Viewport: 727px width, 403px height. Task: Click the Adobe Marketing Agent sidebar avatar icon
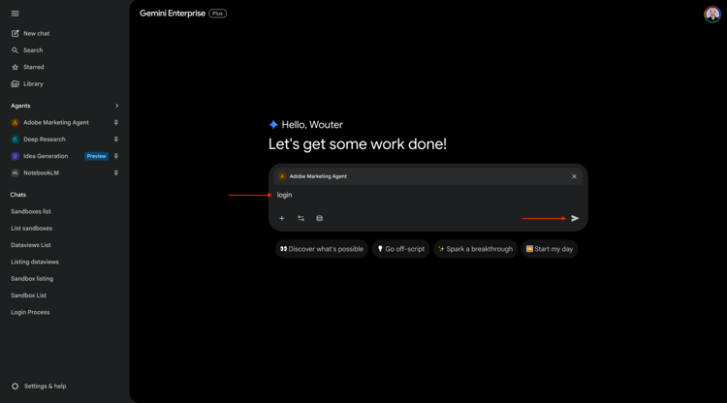tap(15, 122)
